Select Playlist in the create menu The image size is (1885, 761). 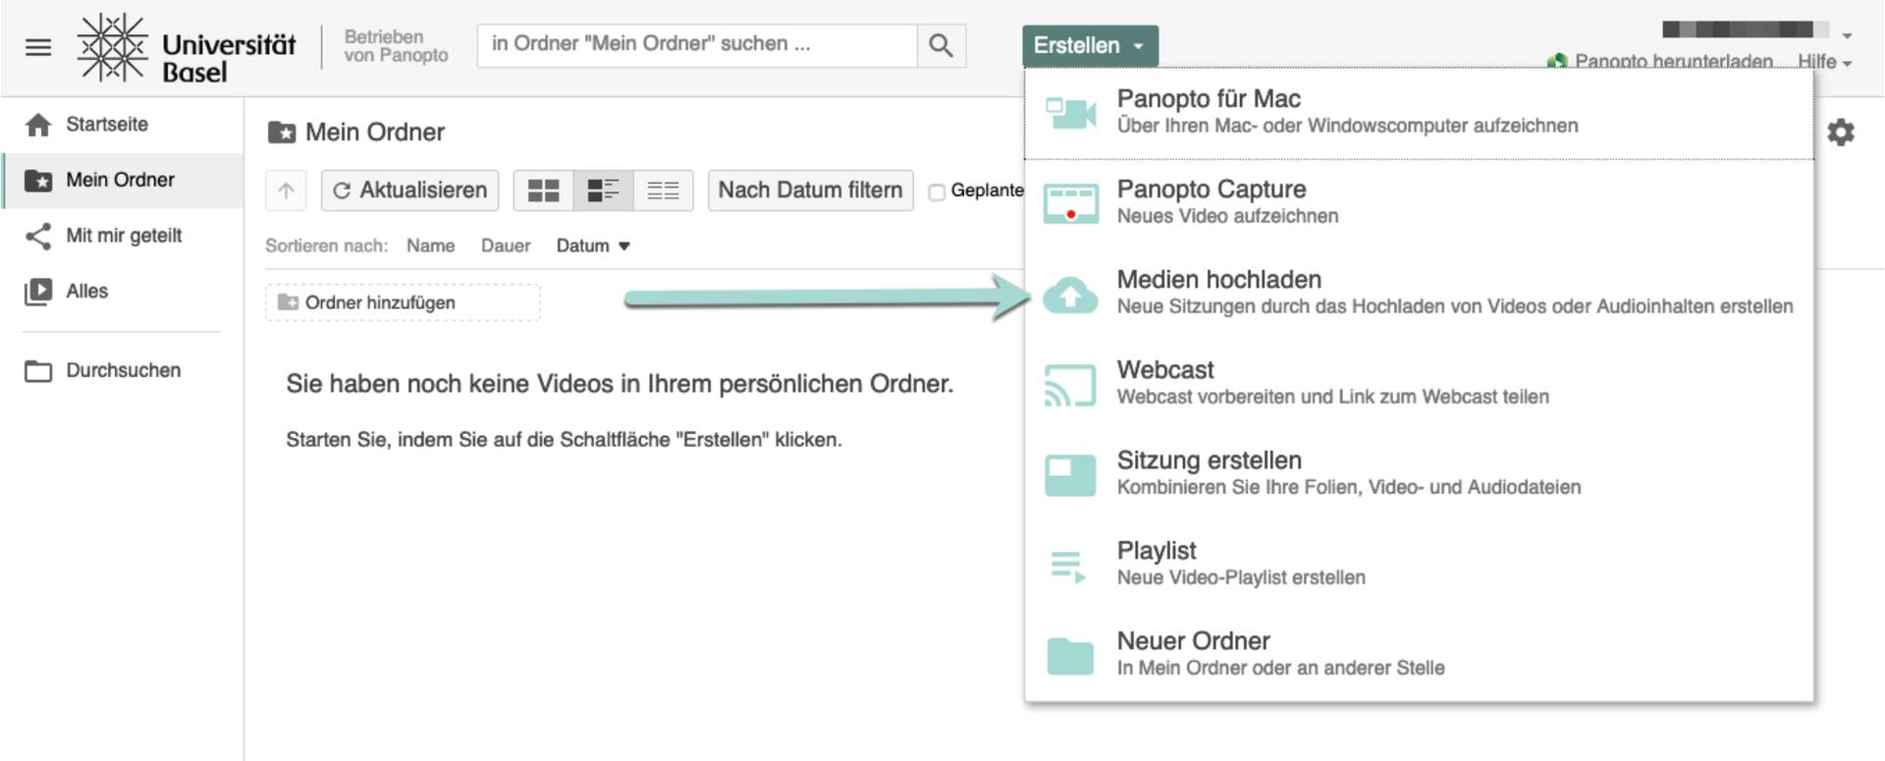[x=1157, y=551]
